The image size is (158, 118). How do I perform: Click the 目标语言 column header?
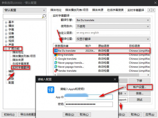134,46
